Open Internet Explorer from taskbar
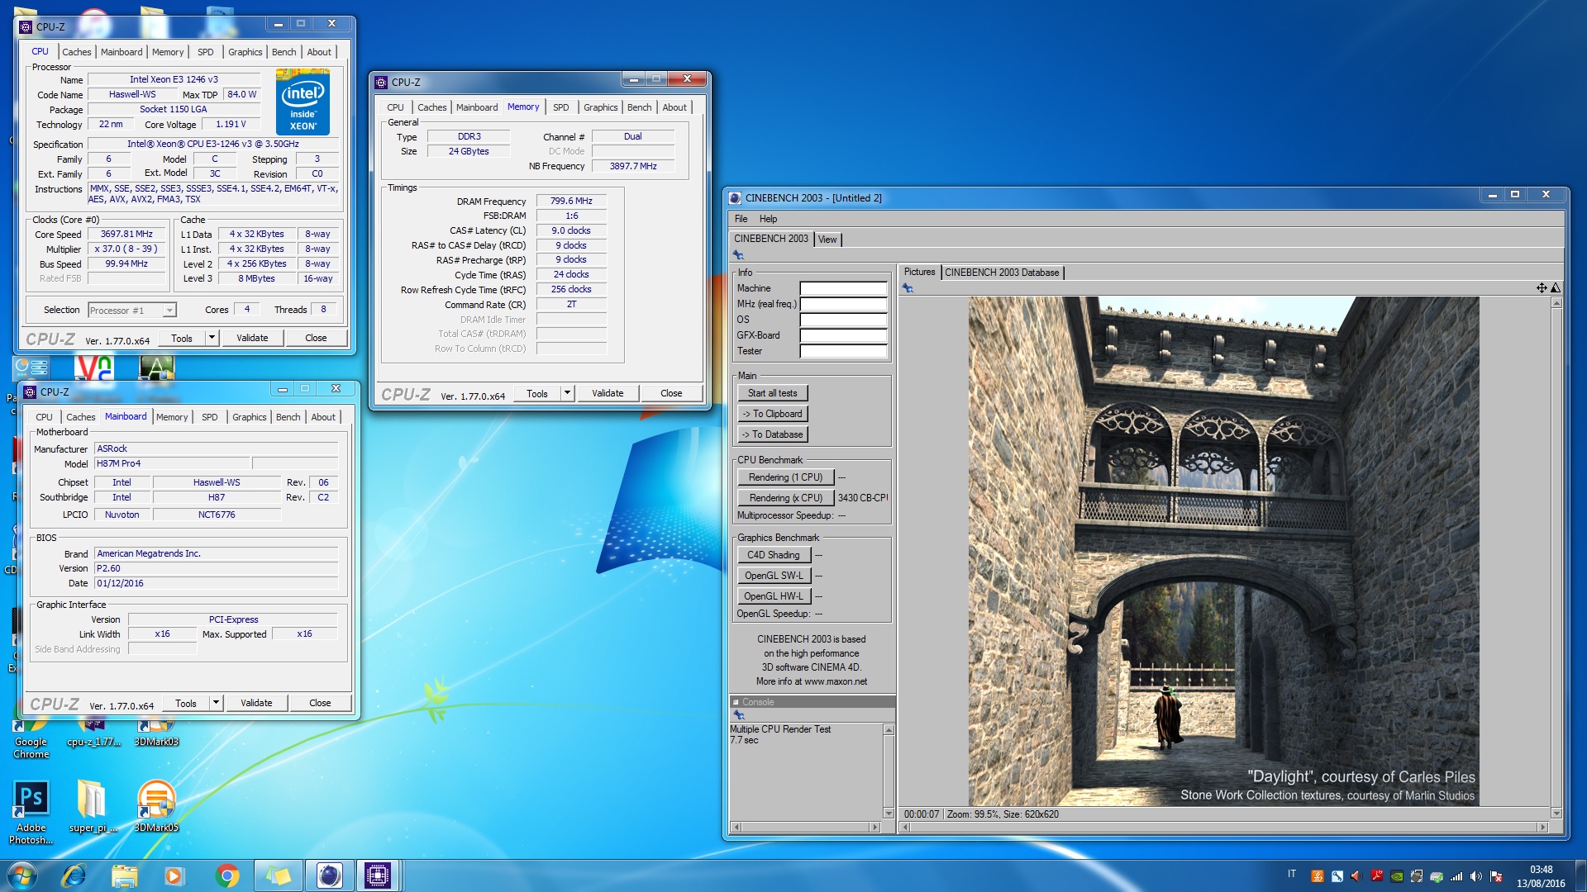Image resolution: width=1587 pixels, height=892 pixels. coord(73,875)
